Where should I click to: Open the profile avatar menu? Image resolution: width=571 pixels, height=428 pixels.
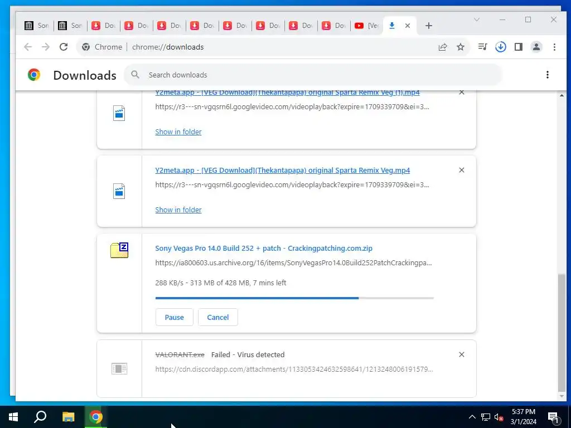pyautogui.click(x=536, y=47)
